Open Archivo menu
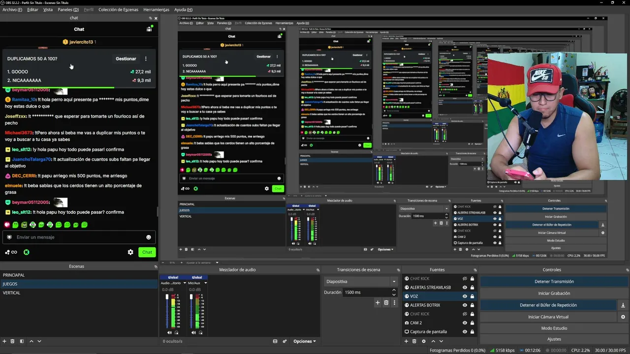This screenshot has height=354, width=630. (x=12, y=10)
